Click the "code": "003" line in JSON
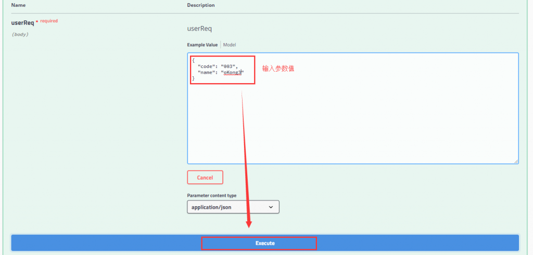Image resolution: width=533 pixels, height=255 pixels. pos(218,66)
